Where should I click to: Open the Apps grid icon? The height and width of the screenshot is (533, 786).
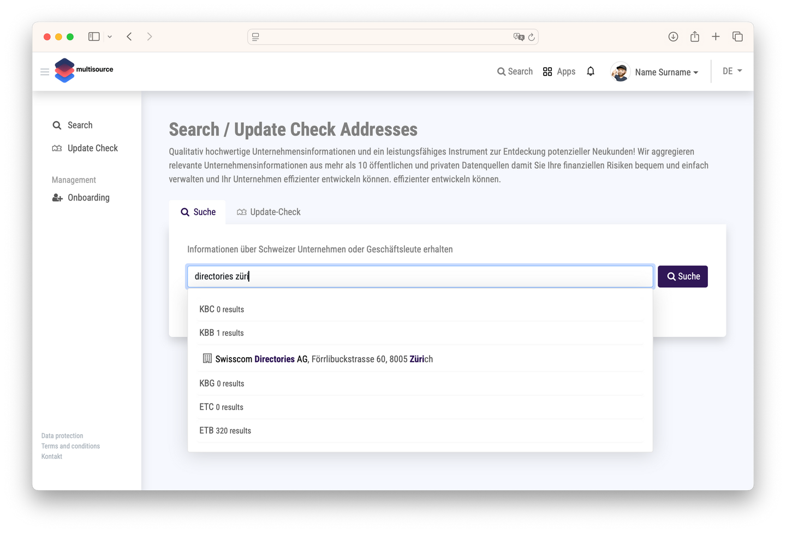(547, 72)
